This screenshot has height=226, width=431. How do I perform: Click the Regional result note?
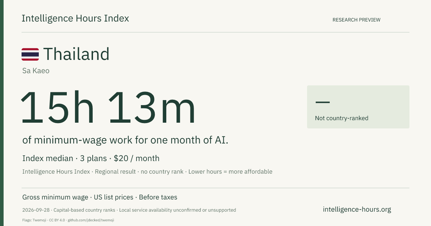tap(116, 171)
